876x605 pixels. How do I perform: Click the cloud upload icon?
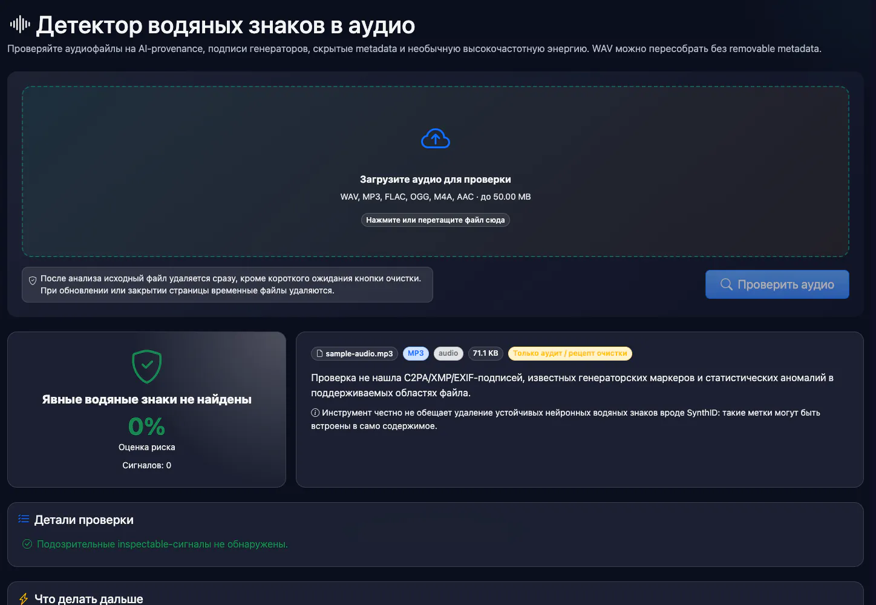(436, 139)
